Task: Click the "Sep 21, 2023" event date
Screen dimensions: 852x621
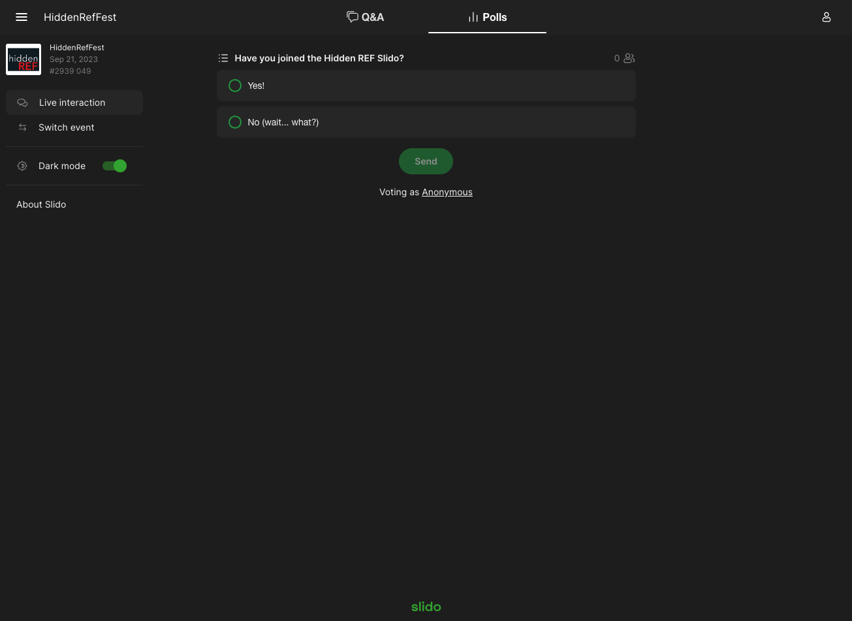Action: coord(74,59)
